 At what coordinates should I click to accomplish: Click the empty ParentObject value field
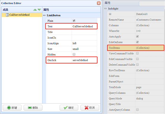tap(150, 82)
